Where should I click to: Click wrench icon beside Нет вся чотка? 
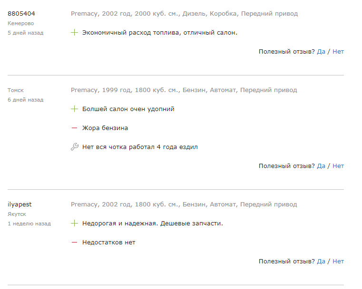(x=75, y=147)
